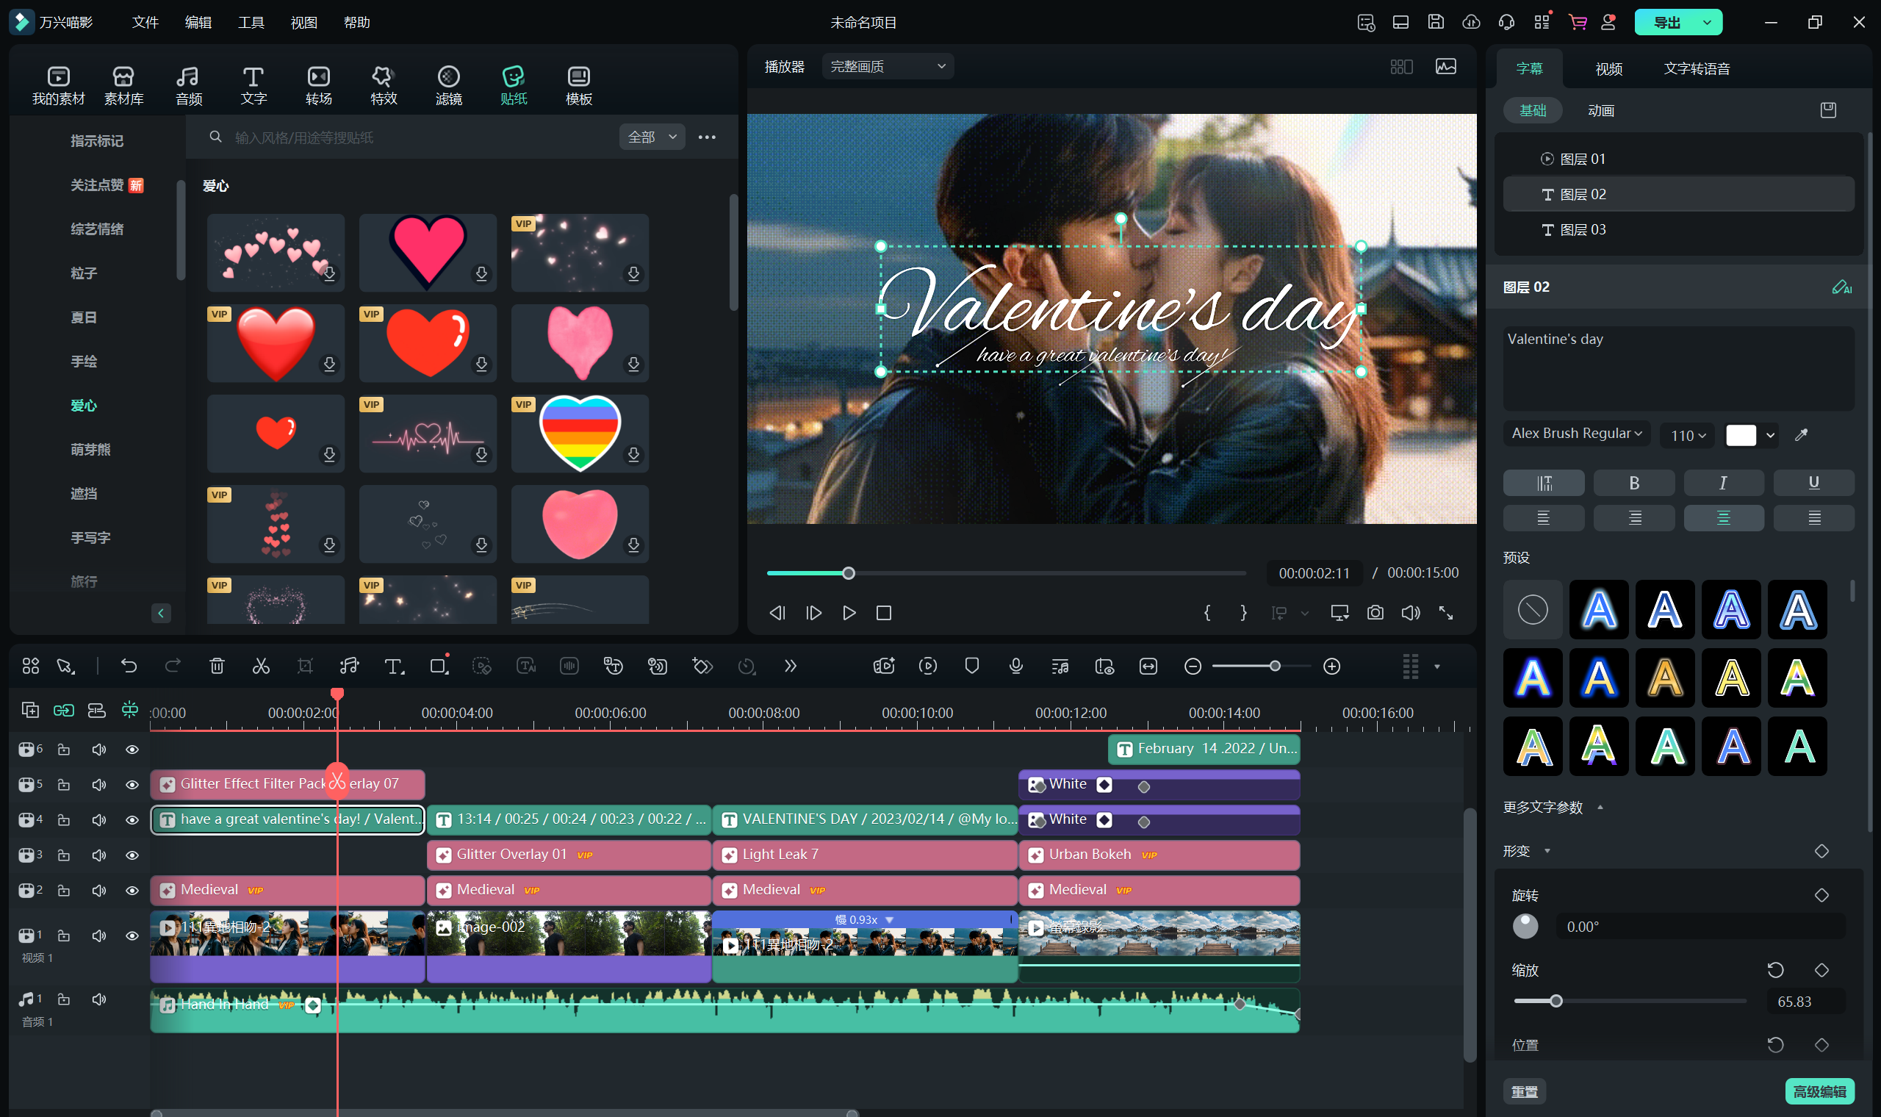Open the 工具 menu

click(251, 23)
